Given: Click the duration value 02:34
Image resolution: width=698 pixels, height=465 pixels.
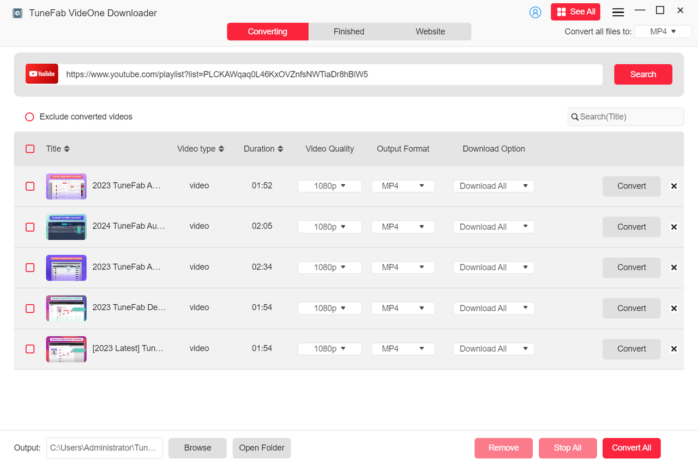Looking at the screenshot, I should point(262,267).
